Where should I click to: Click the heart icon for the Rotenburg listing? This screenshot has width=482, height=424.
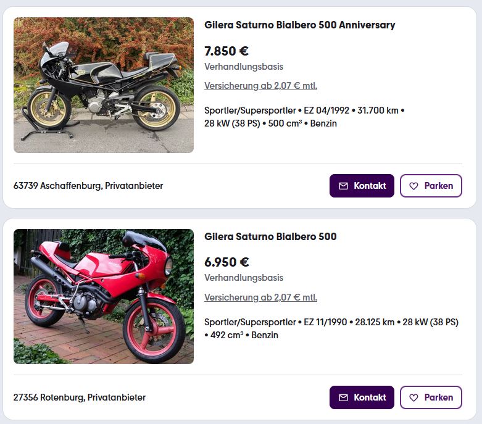pyautogui.click(x=413, y=397)
